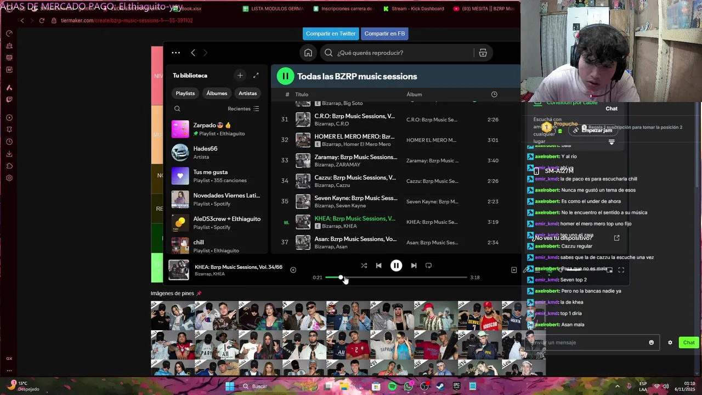Filter library by Playlists
702x395 pixels.
coord(185,93)
